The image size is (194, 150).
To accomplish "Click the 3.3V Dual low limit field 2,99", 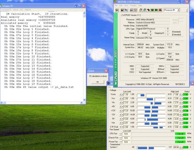I will [126, 127].
